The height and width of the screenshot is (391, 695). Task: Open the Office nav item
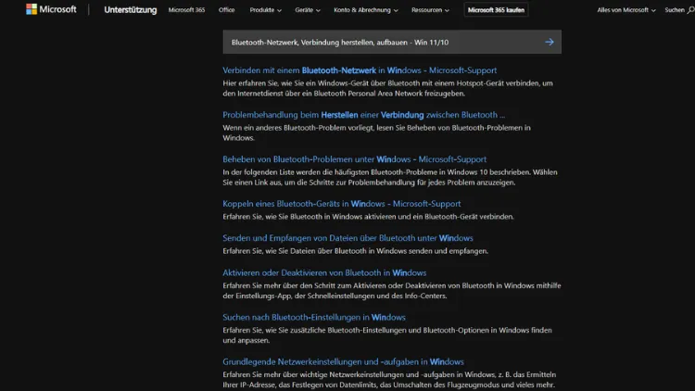point(226,10)
